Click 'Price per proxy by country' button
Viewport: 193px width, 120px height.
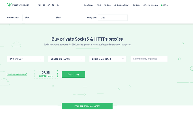[x=87, y=106]
